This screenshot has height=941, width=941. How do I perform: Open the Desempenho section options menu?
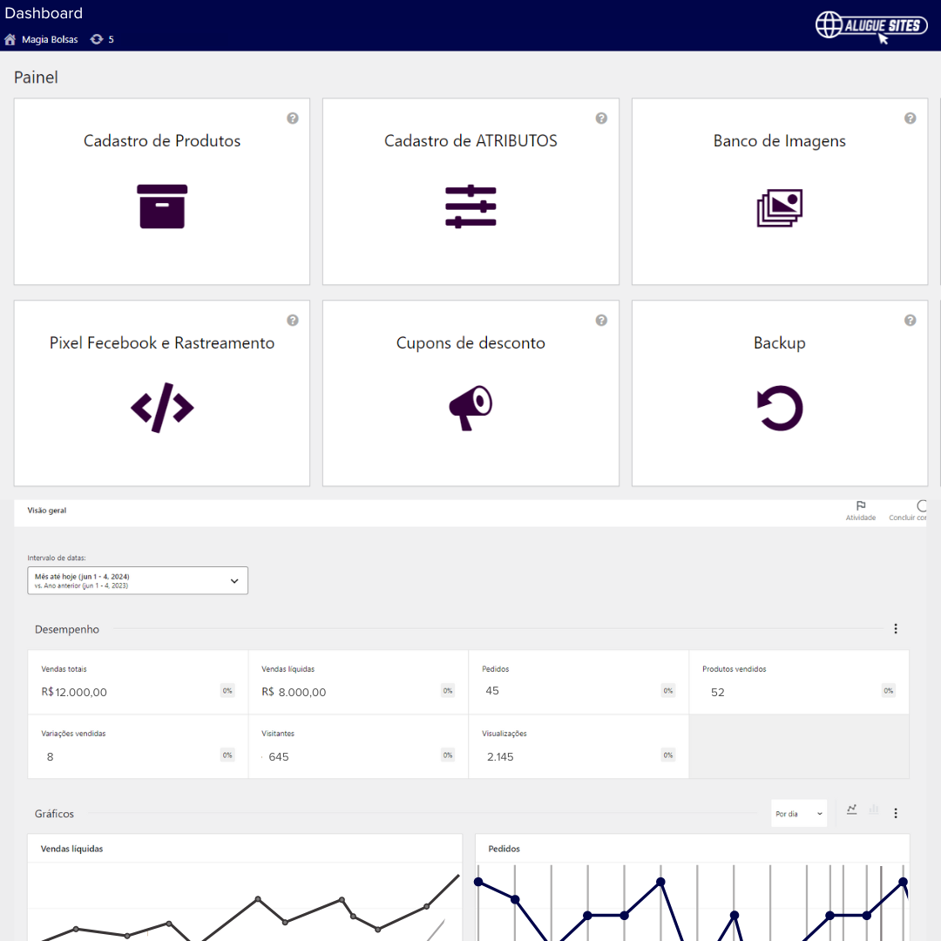click(x=896, y=629)
